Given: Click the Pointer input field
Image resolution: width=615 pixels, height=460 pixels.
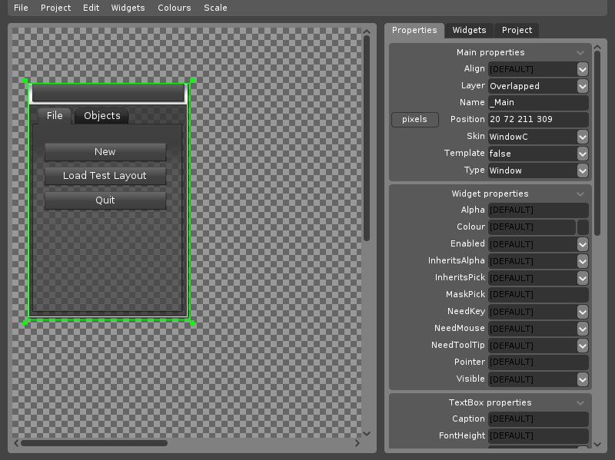Looking at the screenshot, I should 538,362.
